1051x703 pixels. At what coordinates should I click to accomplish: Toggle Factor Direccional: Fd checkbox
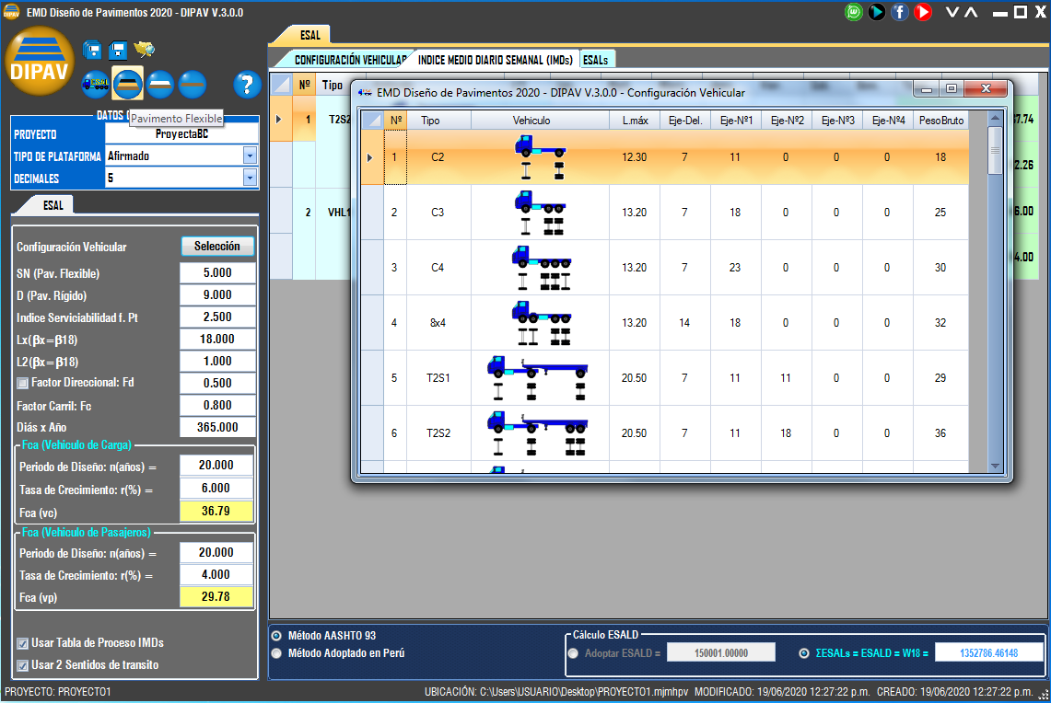click(x=23, y=383)
